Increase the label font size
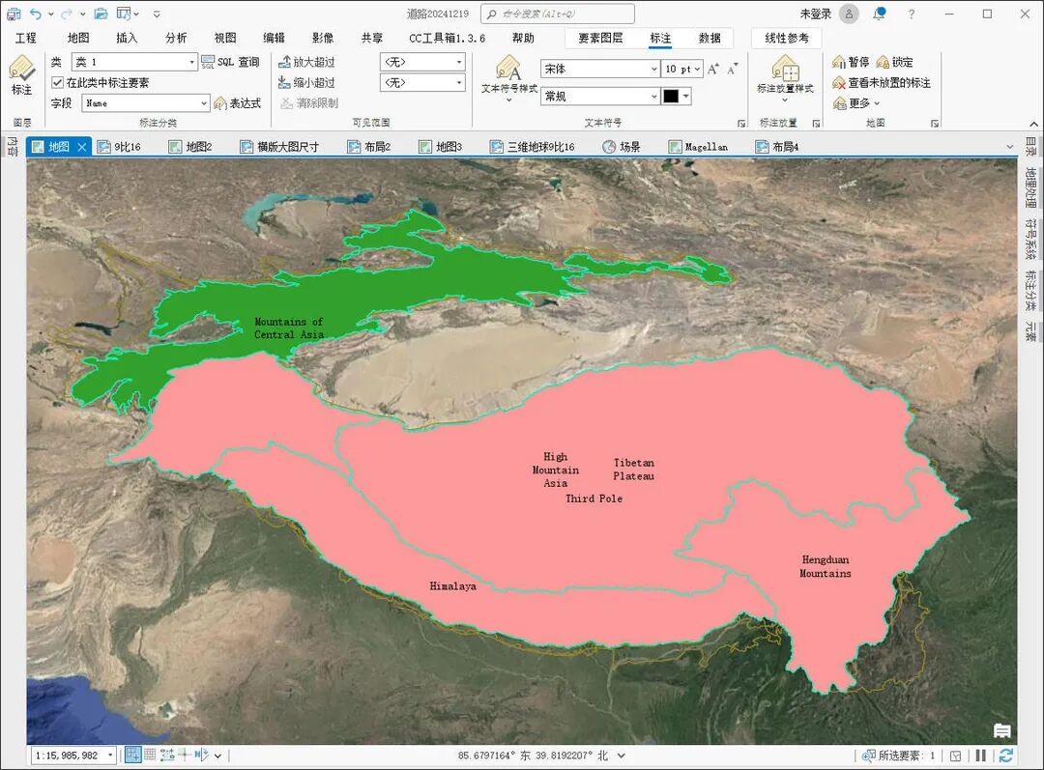Image resolution: width=1044 pixels, height=770 pixels. (713, 69)
